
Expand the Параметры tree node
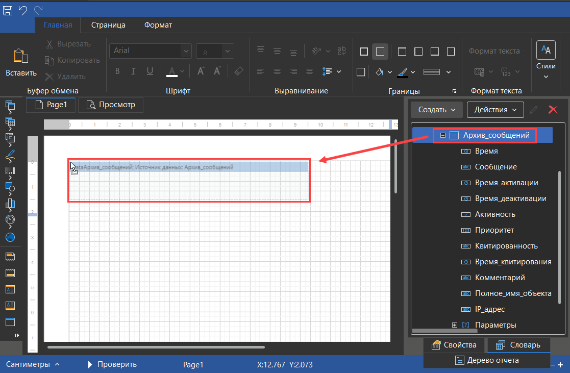pyautogui.click(x=454, y=325)
